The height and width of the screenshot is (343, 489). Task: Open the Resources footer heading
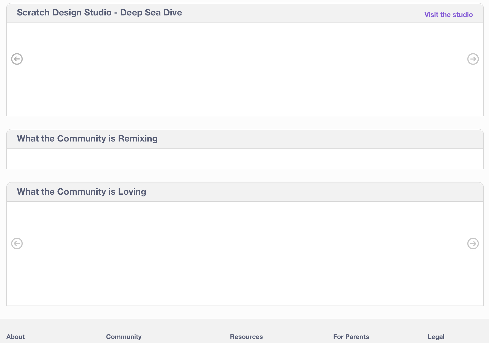tap(246, 337)
